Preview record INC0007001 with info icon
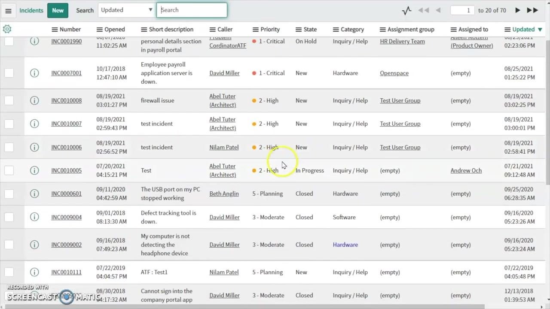 pyautogui.click(x=34, y=73)
